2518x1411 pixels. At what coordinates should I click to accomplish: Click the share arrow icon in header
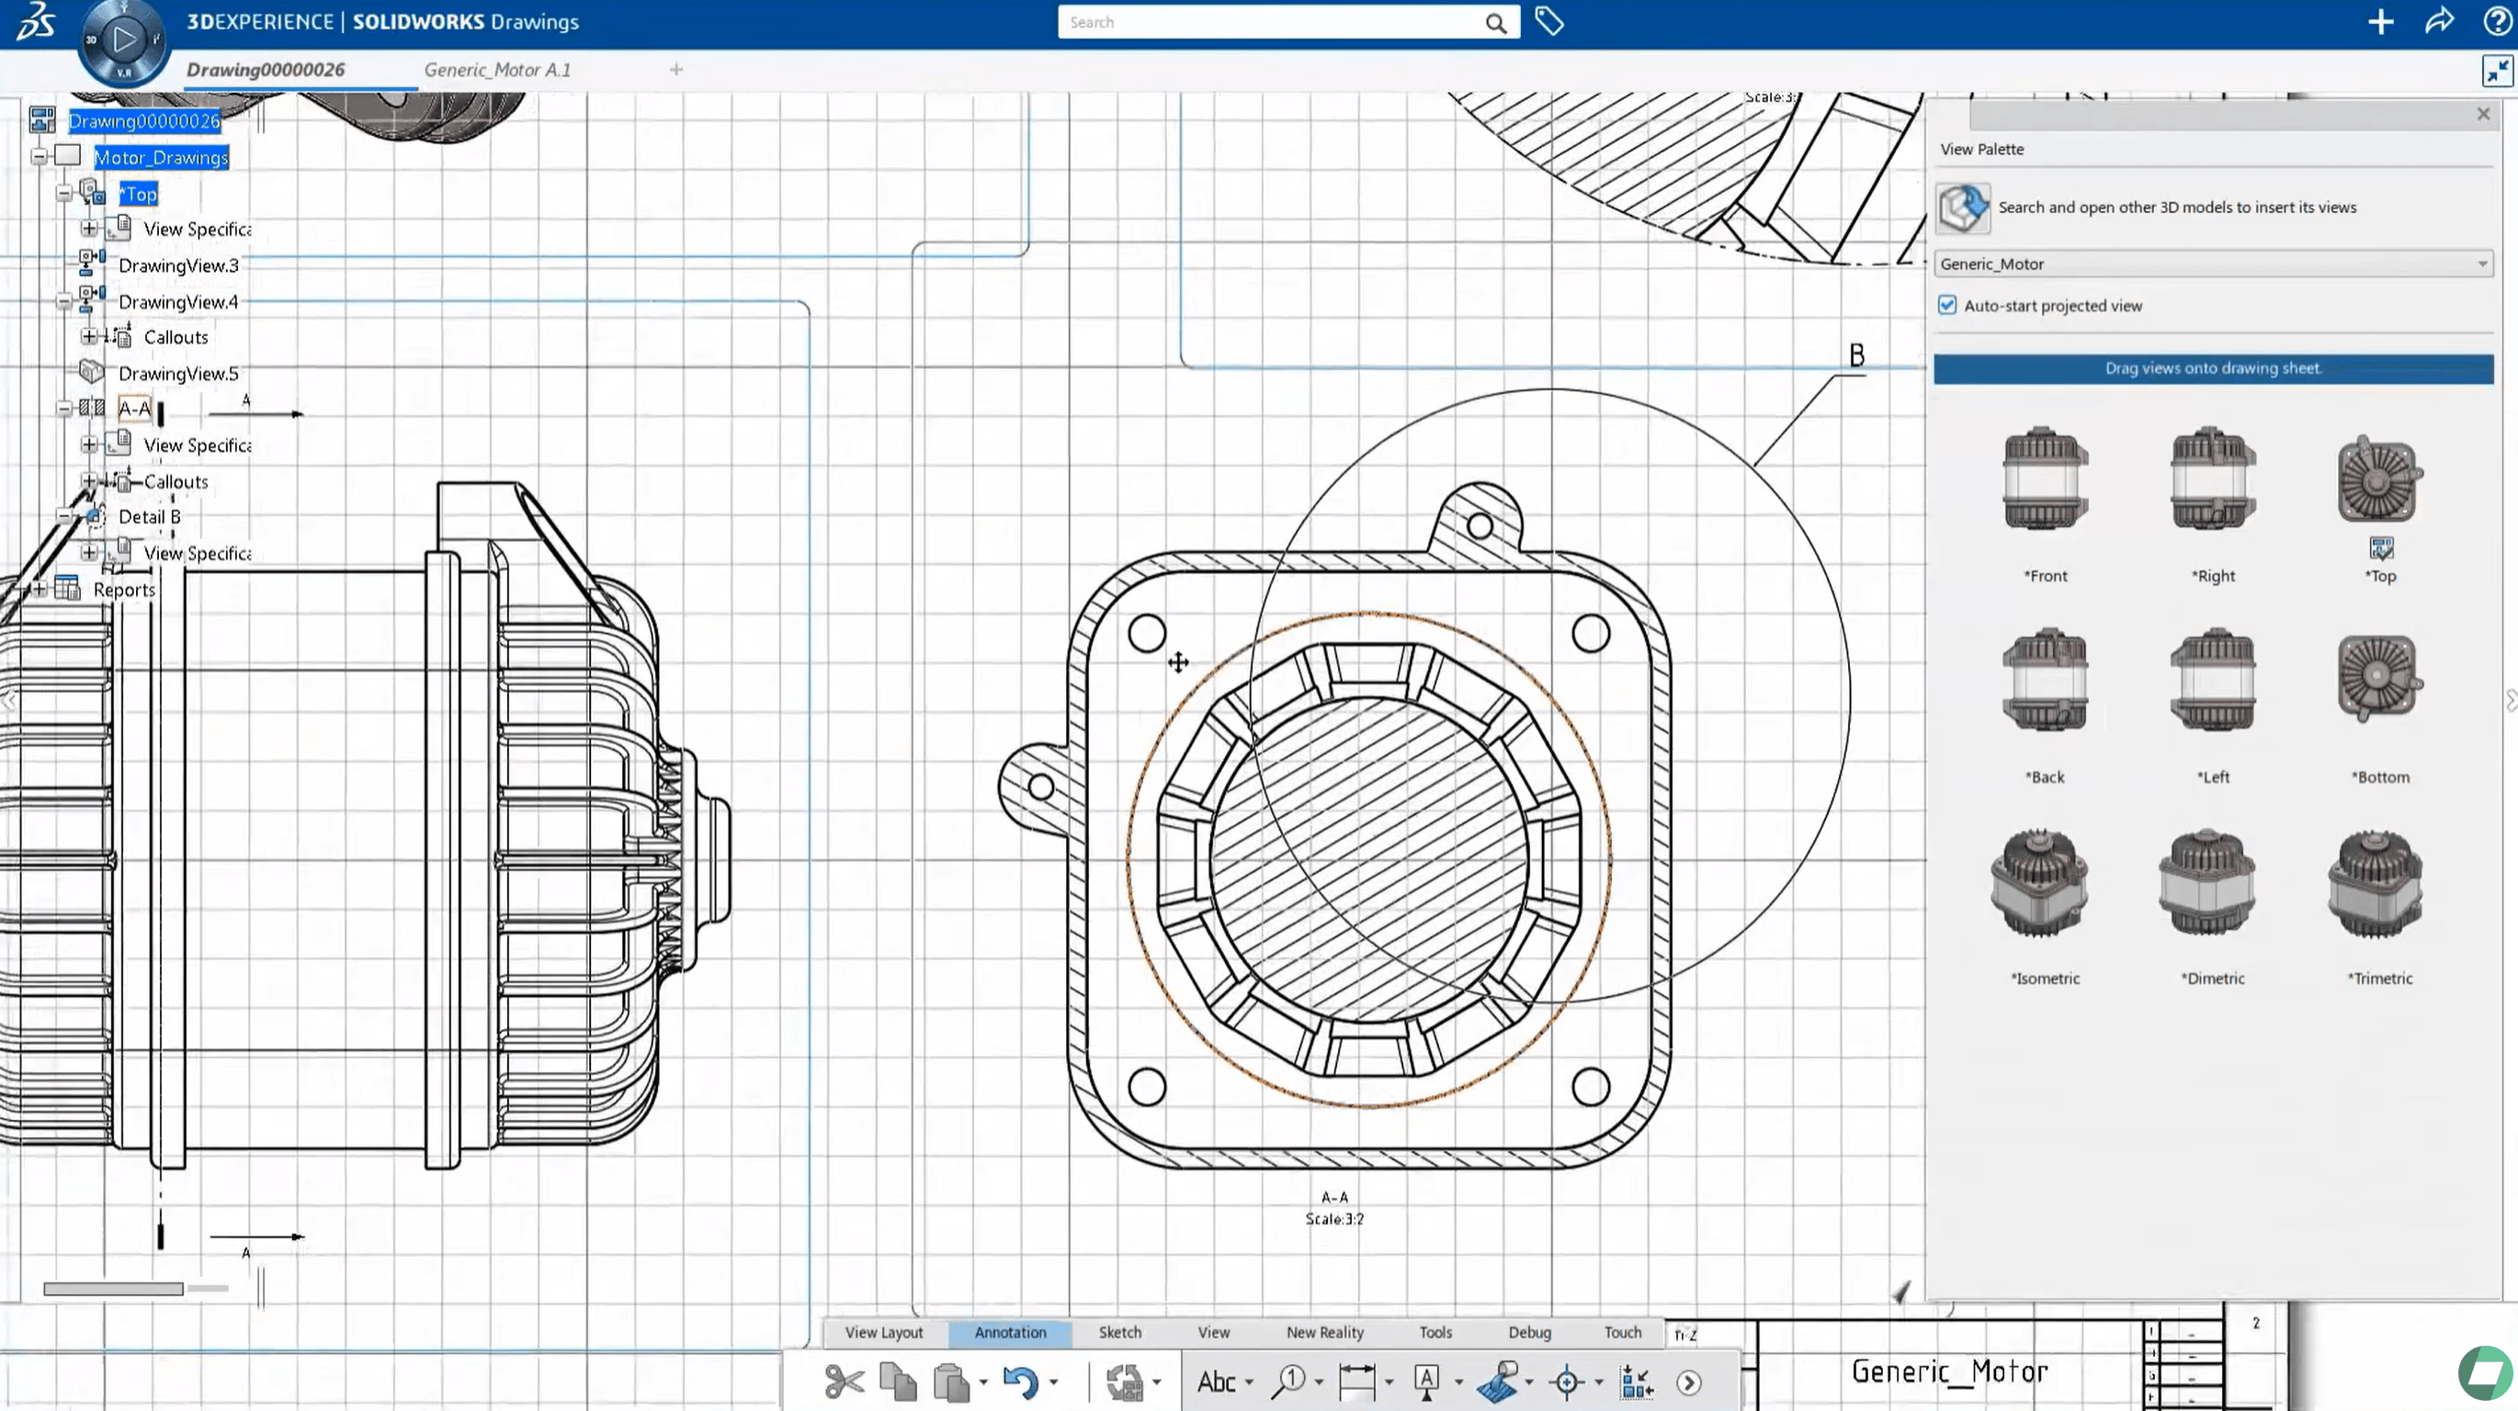pyautogui.click(x=2439, y=21)
